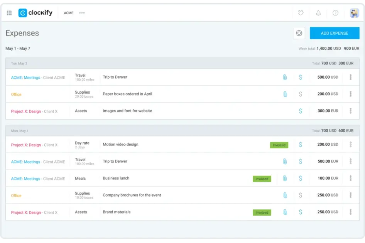Image resolution: width=365 pixels, height=243 pixels.
Task: Click the ADD EXPENSE button
Action: 334,33
